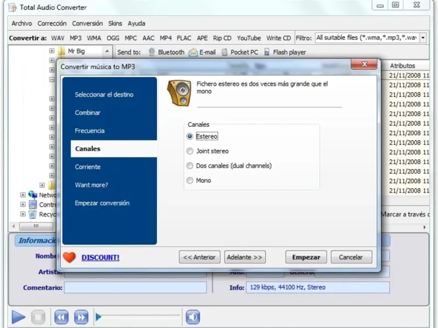Go to Empezar conversión step
This screenshot has height=328, width=438.
(102, 203)
